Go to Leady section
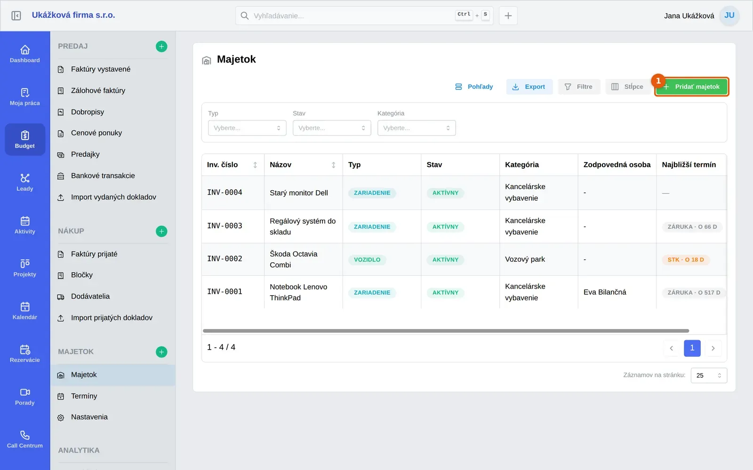The width and height of the screenshot is (753, 470). [25, 182]
